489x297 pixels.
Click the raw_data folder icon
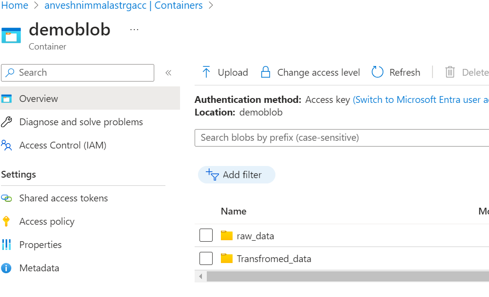coord(227,235)
